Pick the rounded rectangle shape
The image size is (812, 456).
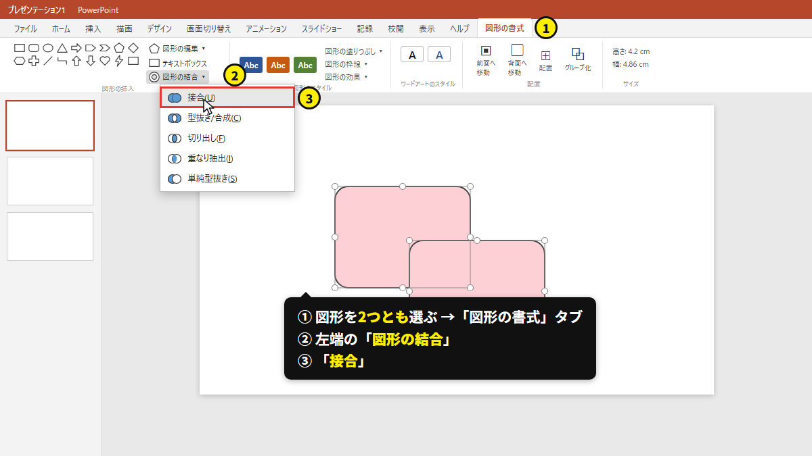34,48
